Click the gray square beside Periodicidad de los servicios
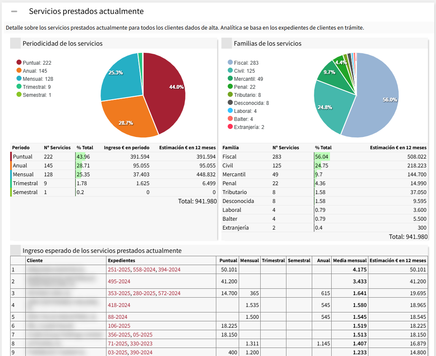Viewport: 436px width, 356px height. point(15,43)
